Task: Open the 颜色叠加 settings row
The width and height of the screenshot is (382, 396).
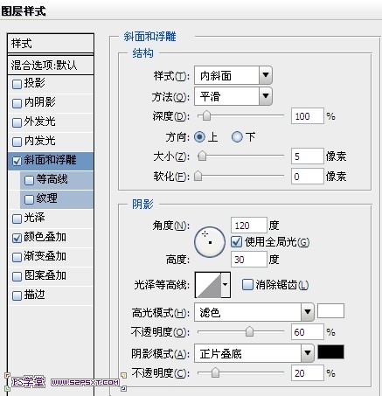Action: click(x=51, y=238)
